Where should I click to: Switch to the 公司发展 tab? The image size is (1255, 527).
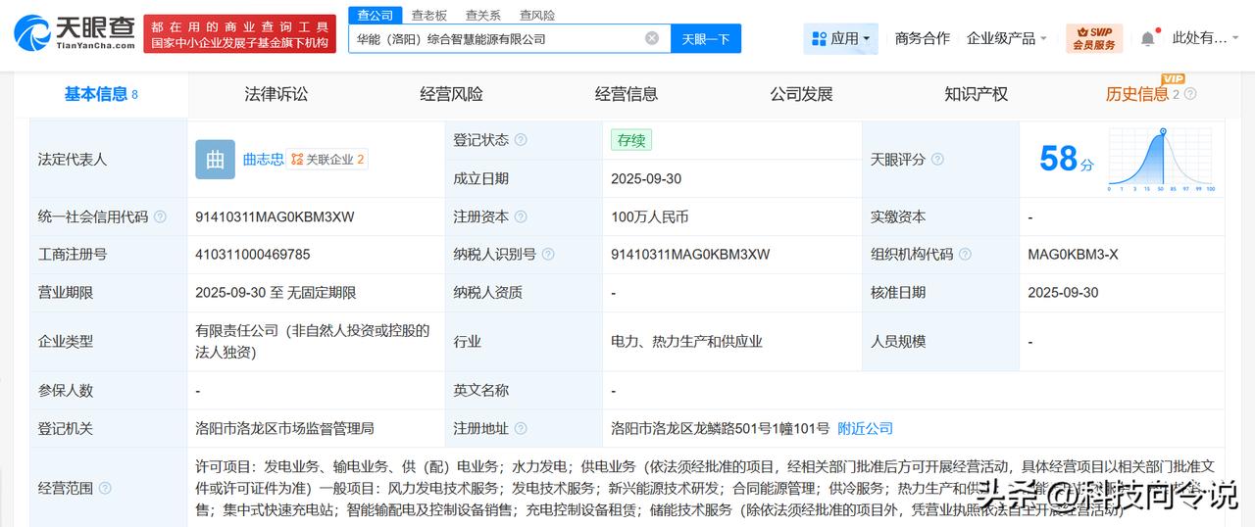(x=801, y=94)
